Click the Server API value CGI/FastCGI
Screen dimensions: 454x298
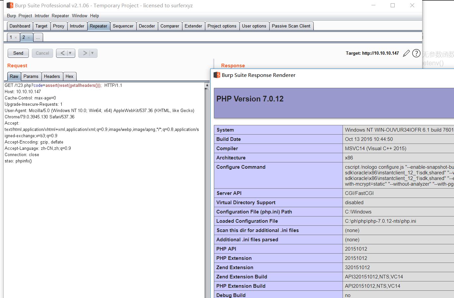click(x=359, y=193)
